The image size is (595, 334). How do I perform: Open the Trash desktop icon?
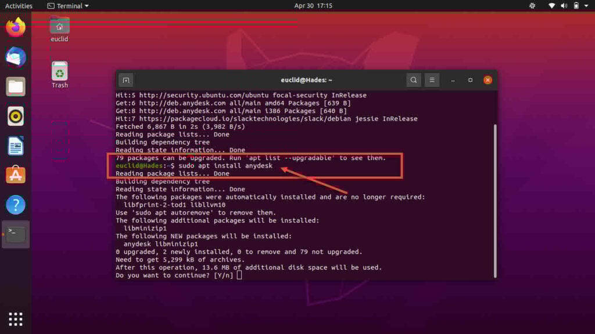click(60, 75)
